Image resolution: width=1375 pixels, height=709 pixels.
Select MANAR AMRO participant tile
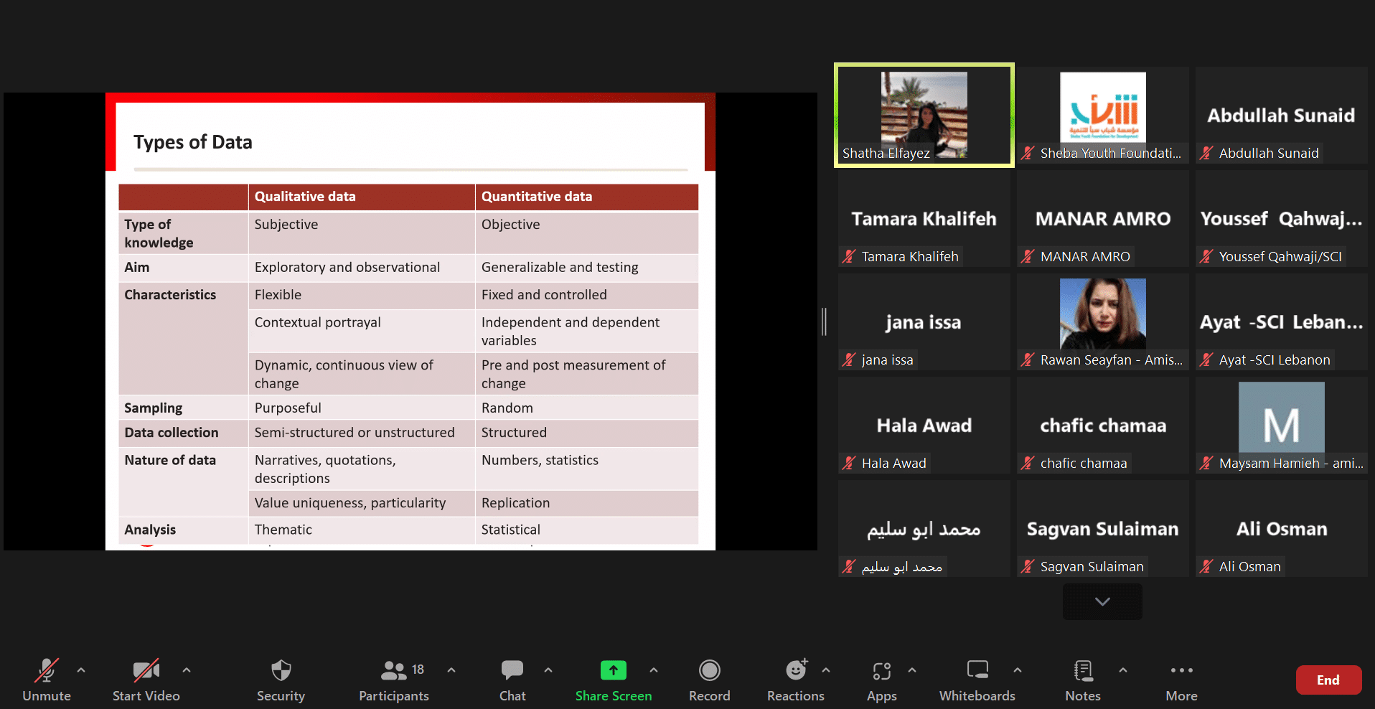pos(1102,218)
